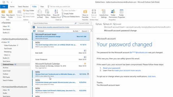Image resolution: width=173 pixels, height=97 pixels.
Task: Click Reply All
Action: click(108, 24)
